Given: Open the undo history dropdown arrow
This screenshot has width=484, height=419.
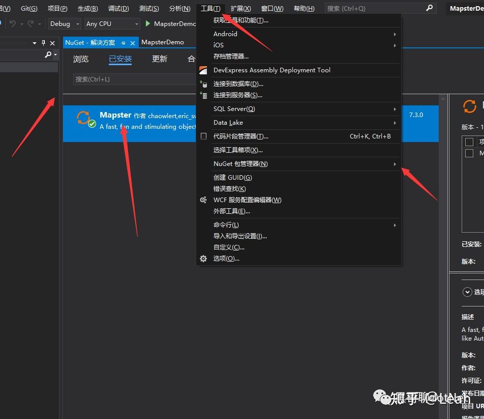Looking at the screenshot, I should 21,24.
